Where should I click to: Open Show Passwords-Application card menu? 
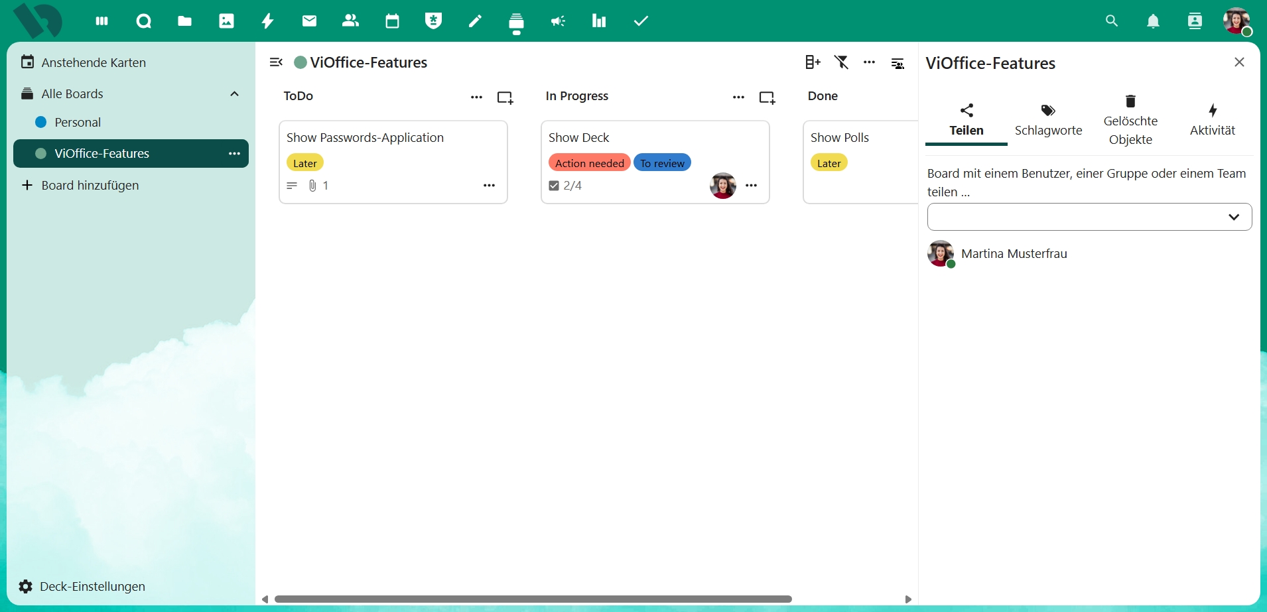coord(489,186)
